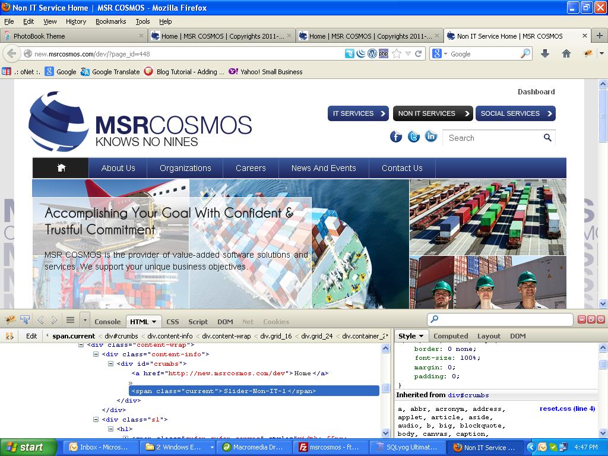Image resolution: width=608 pixels, height=456 pixels.
Task: Open the reset.css (line 4) link
Action: pyautogui.click(x=567, y=408)
